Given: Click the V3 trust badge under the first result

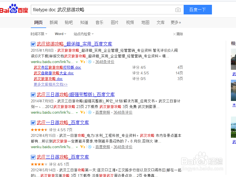Looking at the screenshot, I should coord(82,61).
